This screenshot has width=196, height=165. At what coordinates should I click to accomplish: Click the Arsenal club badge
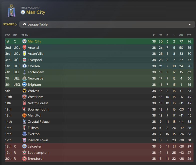[x=24, y=47]
